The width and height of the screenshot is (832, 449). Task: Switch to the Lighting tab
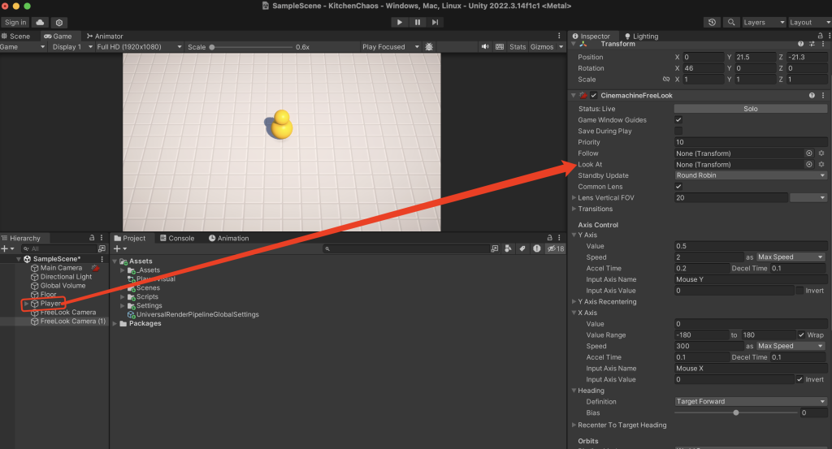coord(645,37)
